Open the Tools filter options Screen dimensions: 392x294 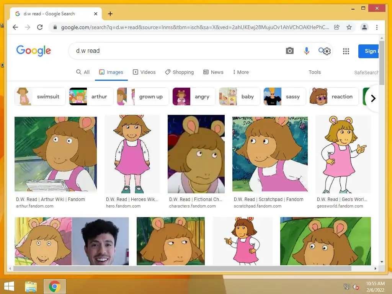pos(315,72)
